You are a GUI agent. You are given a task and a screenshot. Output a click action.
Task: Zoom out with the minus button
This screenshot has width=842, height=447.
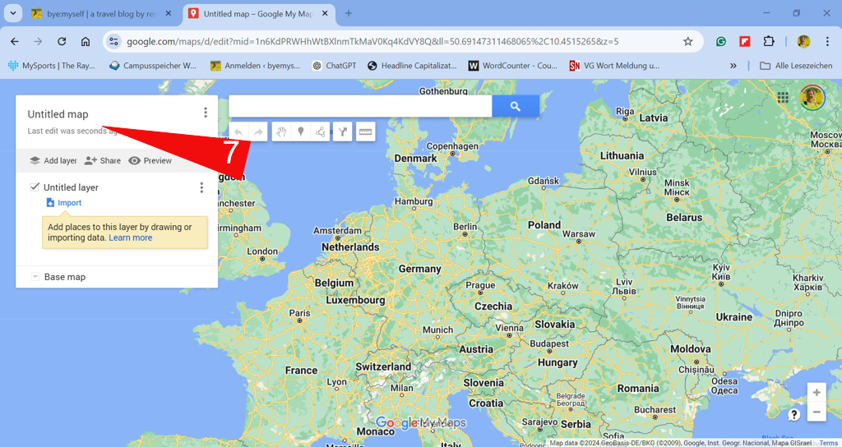(x=817, y=412)
